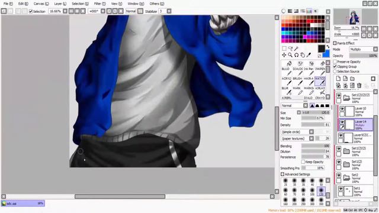Delete the selected layer with trash icon

[359, 85]
